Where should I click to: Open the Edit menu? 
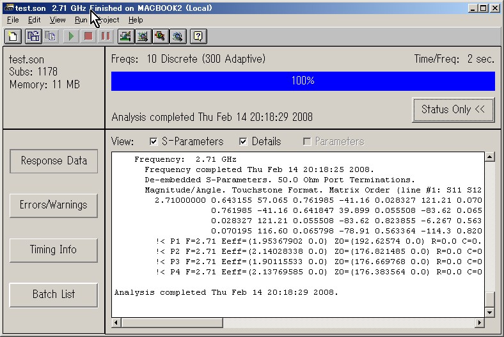(34, 20)
